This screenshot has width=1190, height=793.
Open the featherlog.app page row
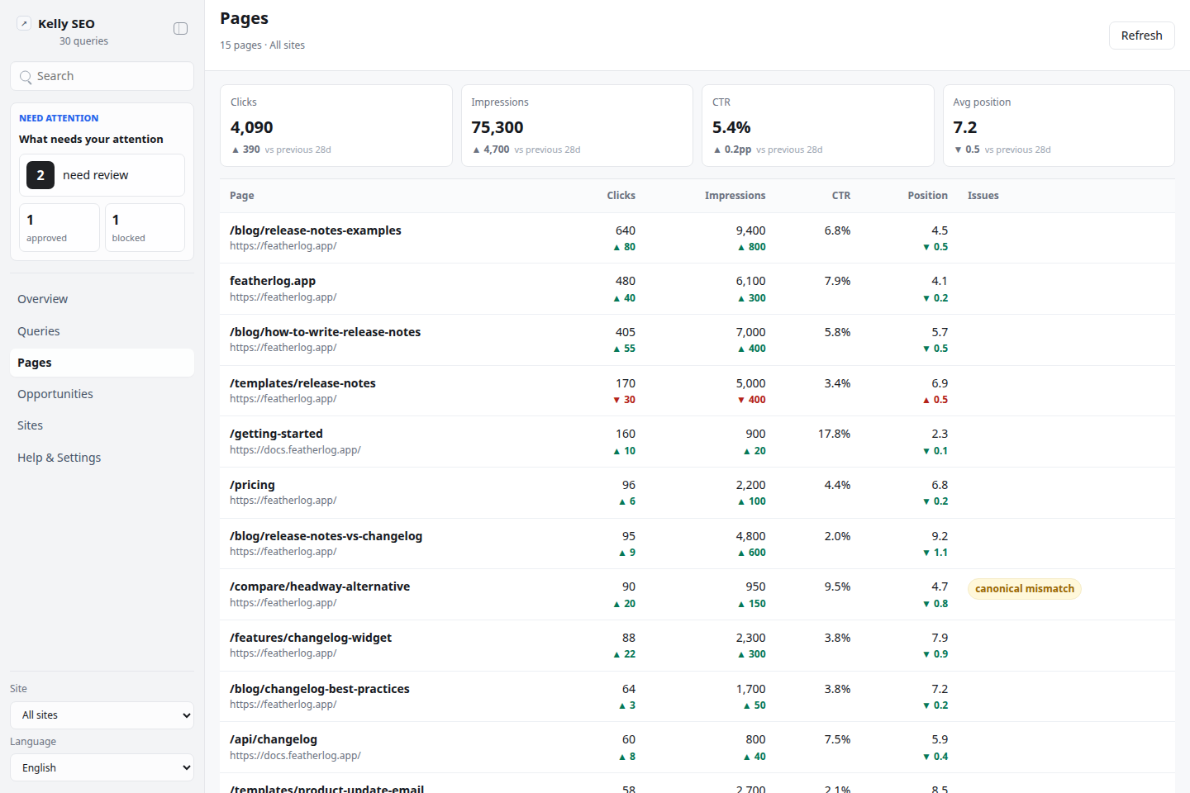[697, 289]
